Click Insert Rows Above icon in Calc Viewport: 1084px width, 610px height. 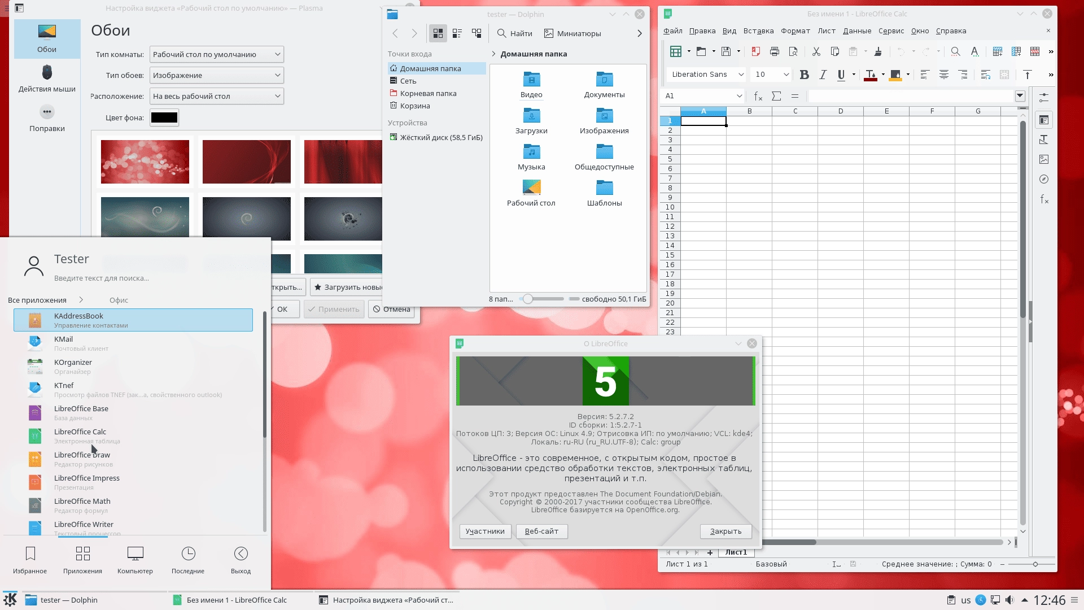point(998,51)
